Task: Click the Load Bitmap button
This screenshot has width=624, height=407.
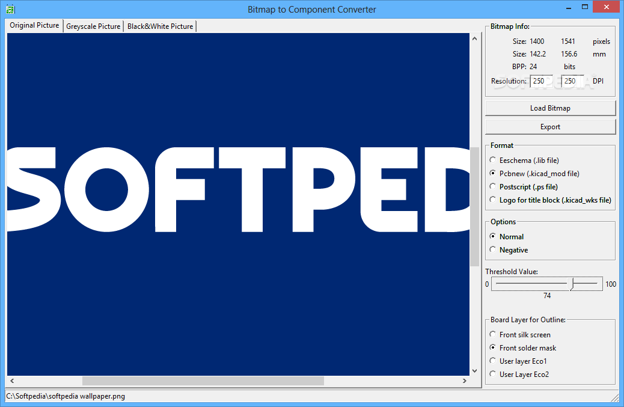Action: [x=551, y=108]
